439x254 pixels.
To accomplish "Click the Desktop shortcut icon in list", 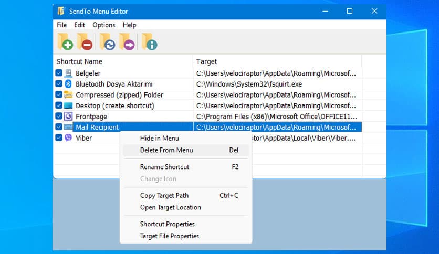I will pos(68,105).
